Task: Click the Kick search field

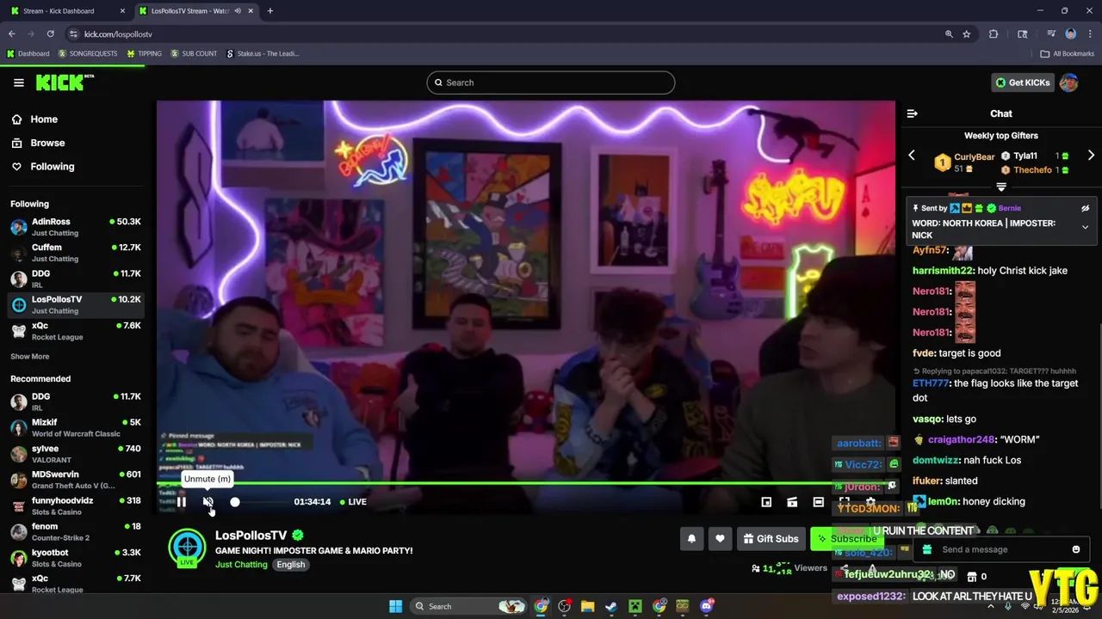Action: click(x=551, y=83)
